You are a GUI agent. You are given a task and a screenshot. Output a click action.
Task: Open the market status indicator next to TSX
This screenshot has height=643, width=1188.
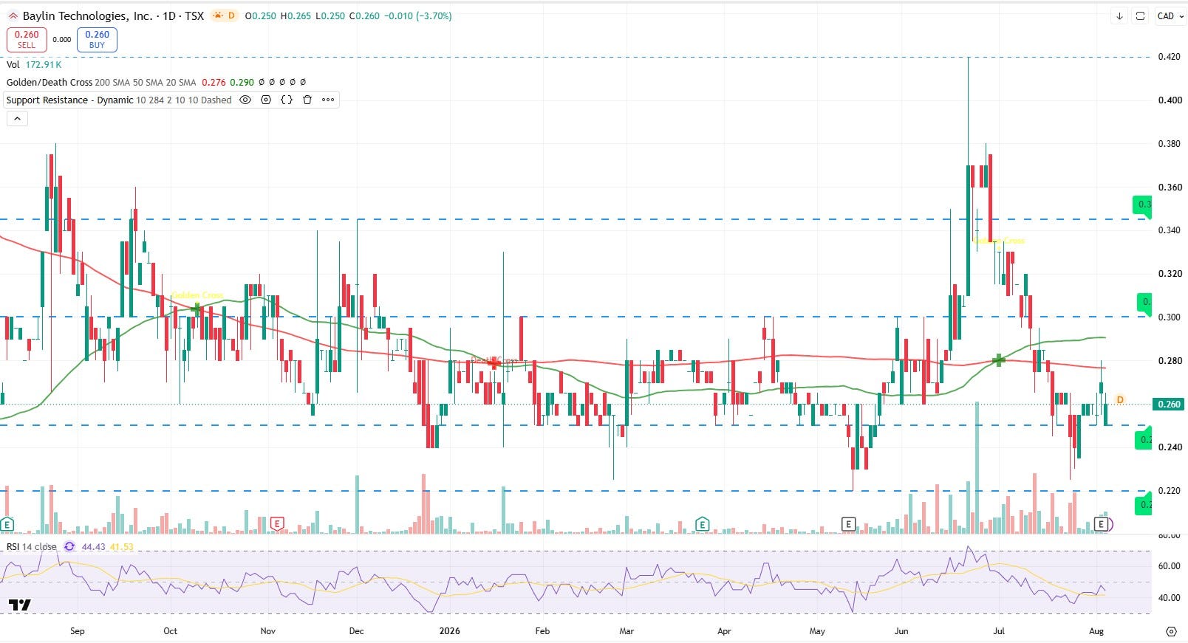tap(224, 16)
